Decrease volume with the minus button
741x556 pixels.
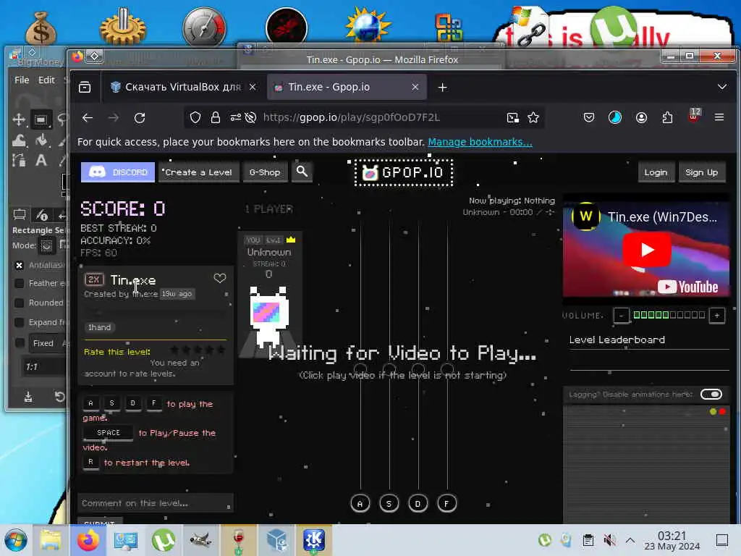pyautogui.click(x=621, y=316)
